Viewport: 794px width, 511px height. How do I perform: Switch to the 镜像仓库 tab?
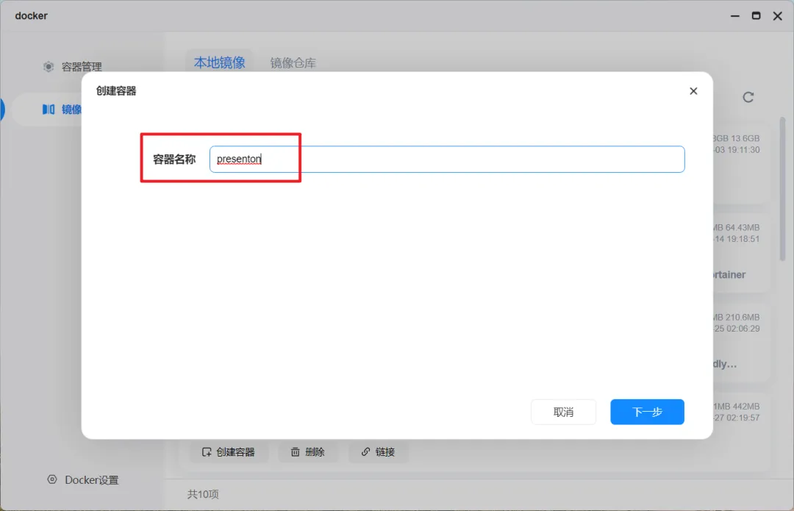coord(293,62)
